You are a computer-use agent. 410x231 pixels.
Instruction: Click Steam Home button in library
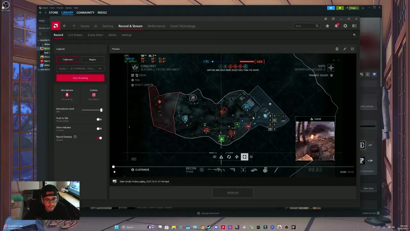[x=42, y=21]
